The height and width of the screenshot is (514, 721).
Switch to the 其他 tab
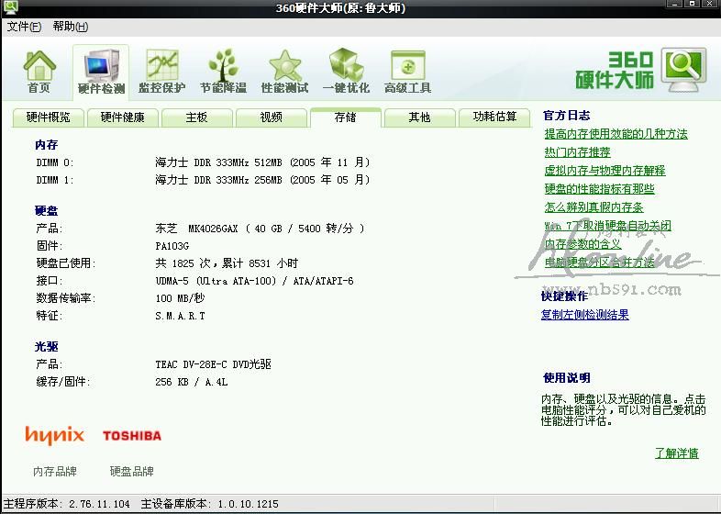point(419,117)
